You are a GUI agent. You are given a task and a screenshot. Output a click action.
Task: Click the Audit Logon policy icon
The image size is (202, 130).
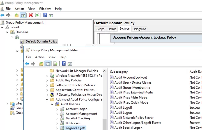click(x=112, y=112)
